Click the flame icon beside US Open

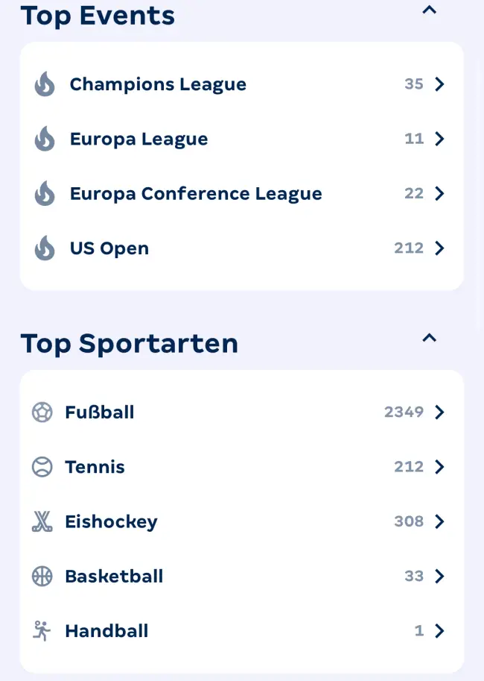click(45, 248)
